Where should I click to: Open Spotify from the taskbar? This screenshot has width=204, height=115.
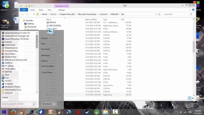pos(97,112)
